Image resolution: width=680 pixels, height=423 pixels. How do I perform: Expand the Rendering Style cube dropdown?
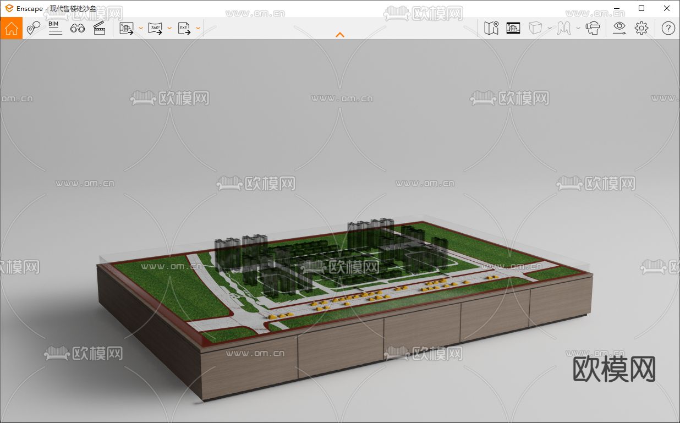point(550,28)
